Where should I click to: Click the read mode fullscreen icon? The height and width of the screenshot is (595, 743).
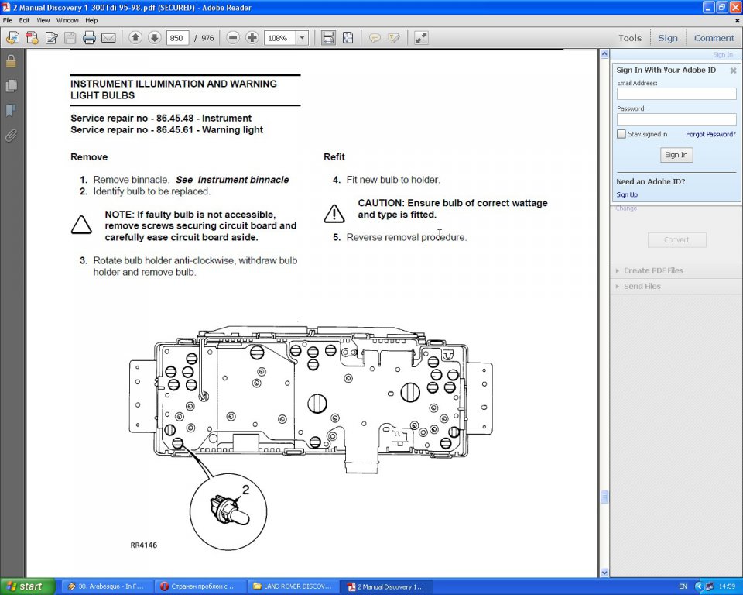coord(421,37)
